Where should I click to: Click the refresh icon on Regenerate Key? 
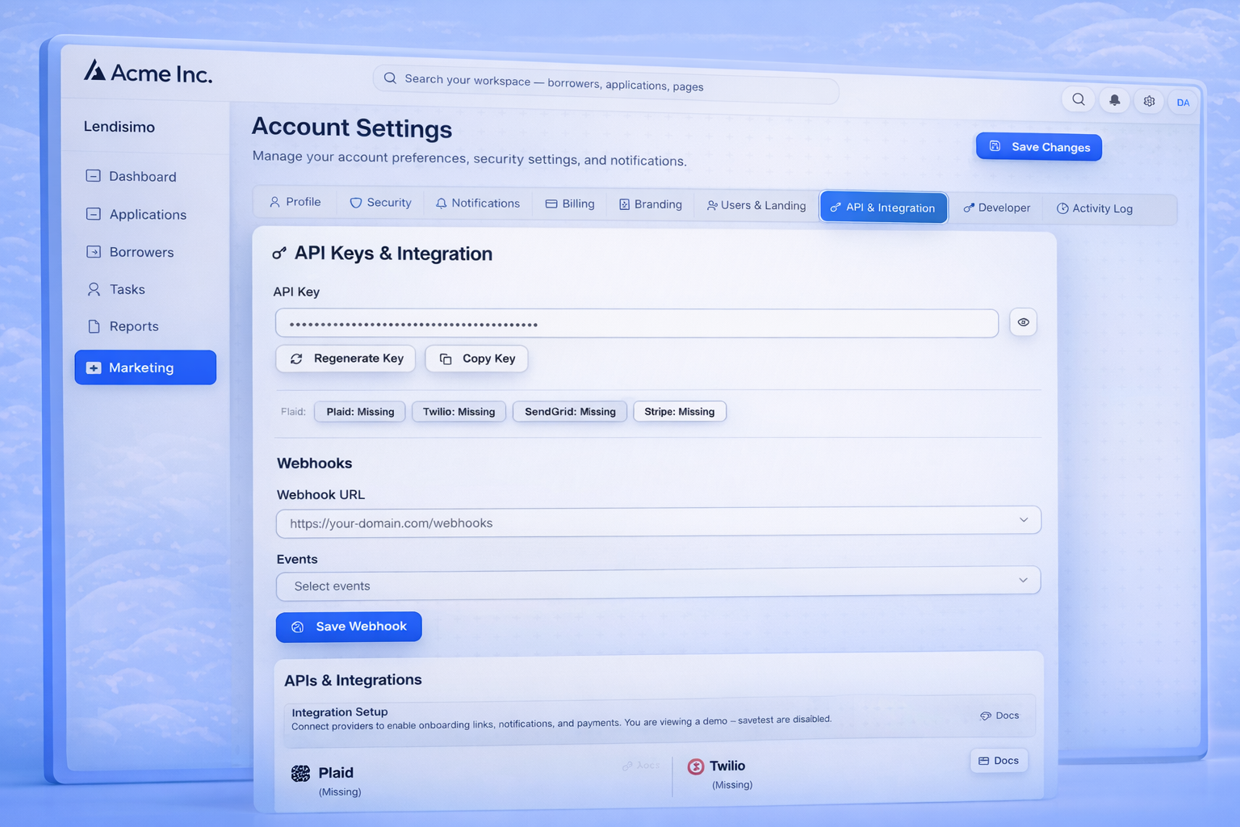click(x=296, y=358)
